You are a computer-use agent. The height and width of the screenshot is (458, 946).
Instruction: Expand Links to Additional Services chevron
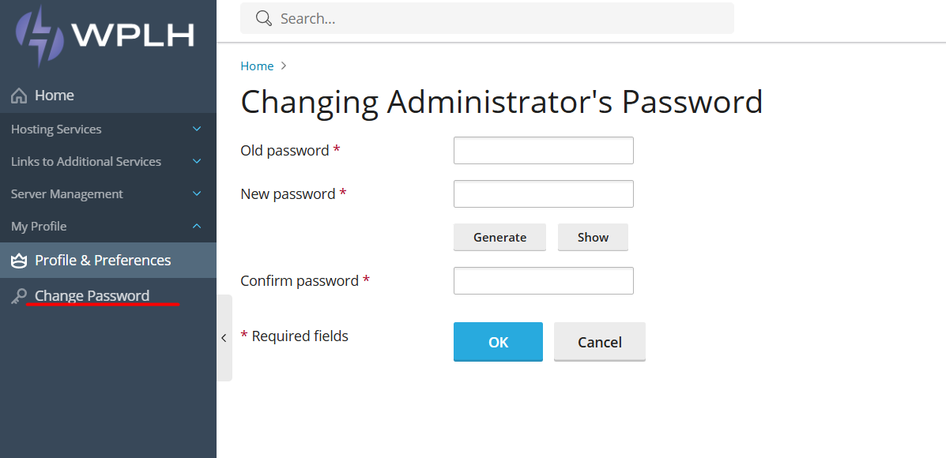197,162
